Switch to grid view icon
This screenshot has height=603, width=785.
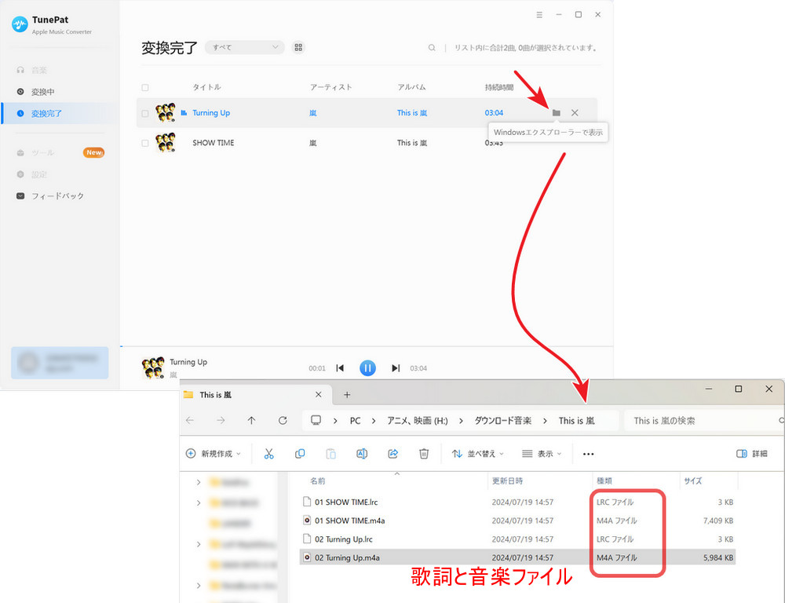pos(298,48)
